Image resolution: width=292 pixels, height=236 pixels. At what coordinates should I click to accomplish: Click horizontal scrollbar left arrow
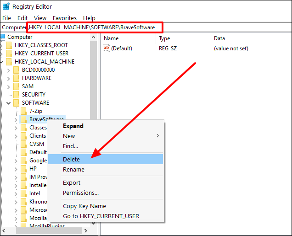[4, 231]
